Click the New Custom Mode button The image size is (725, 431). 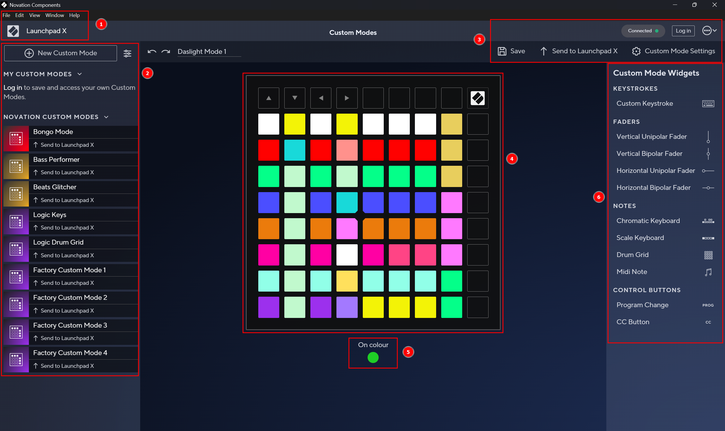tap(60, 53)
